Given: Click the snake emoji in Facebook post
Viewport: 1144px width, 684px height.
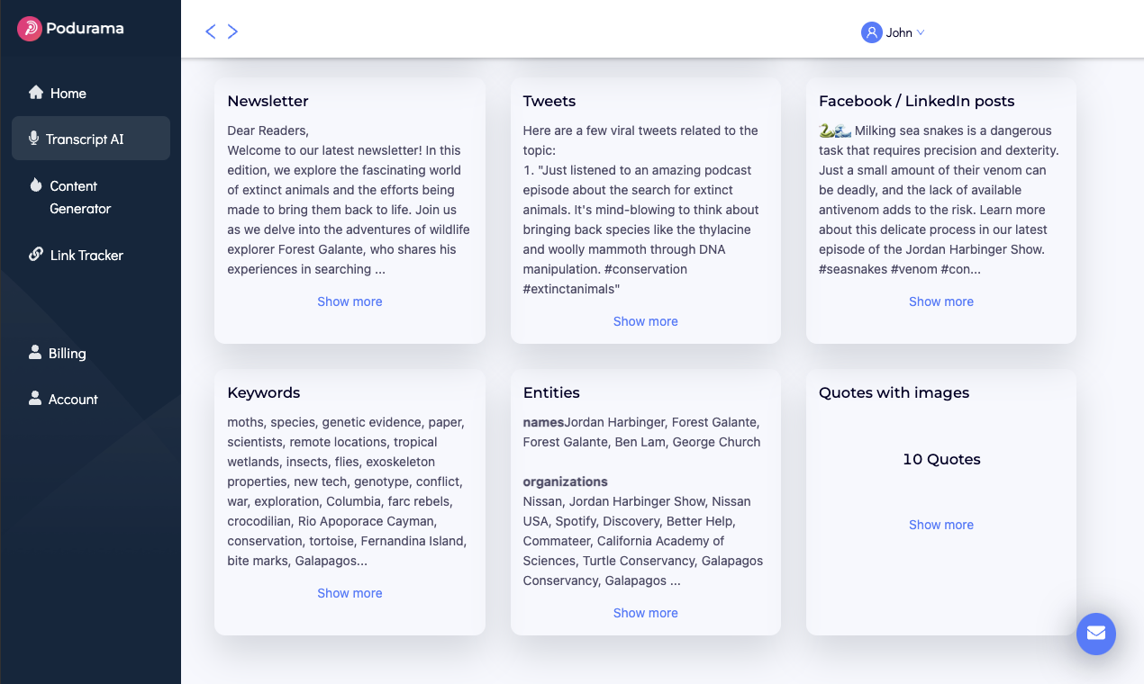Looking at the screenshot, I should (828, 130).
